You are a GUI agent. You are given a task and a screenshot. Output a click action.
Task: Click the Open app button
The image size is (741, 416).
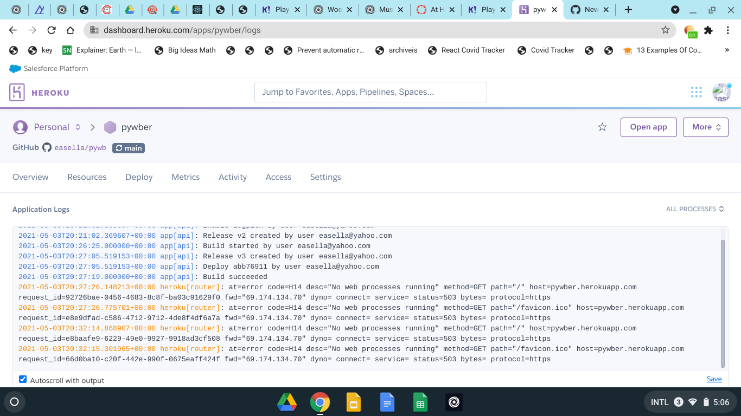click(649, 127)
